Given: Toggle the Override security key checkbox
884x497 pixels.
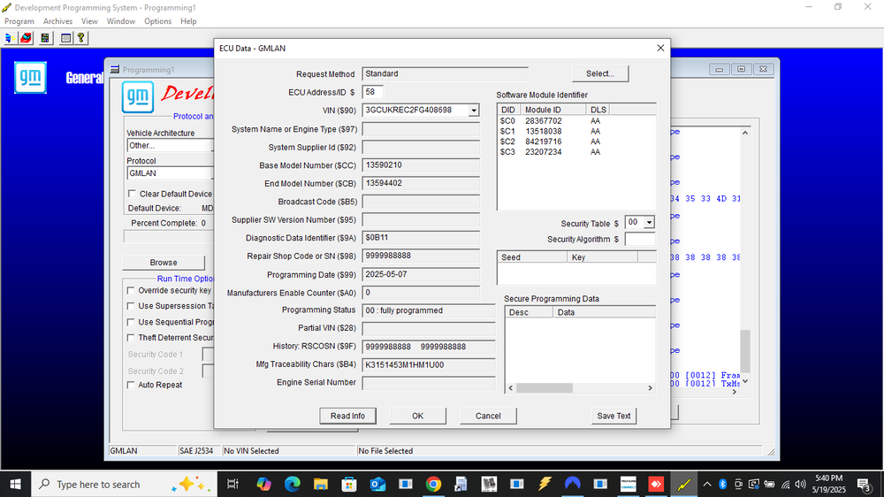Looking at the screenshot, I should pos(131,291).
